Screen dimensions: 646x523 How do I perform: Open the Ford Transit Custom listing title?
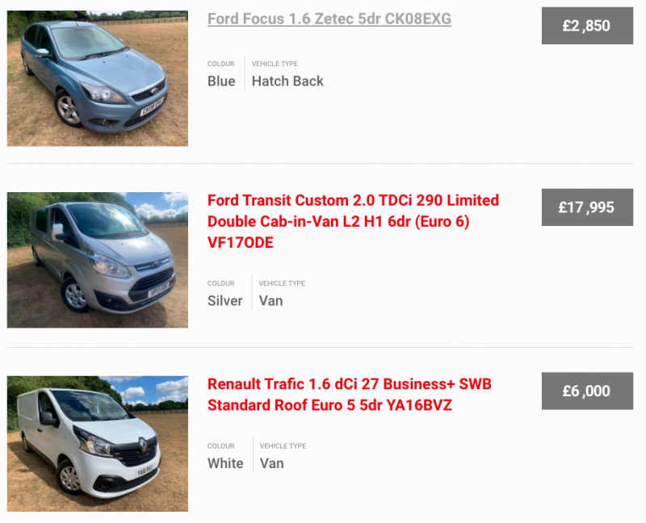(353, 221)
